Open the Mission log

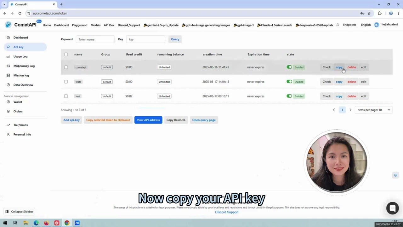(x=21, y=75)
